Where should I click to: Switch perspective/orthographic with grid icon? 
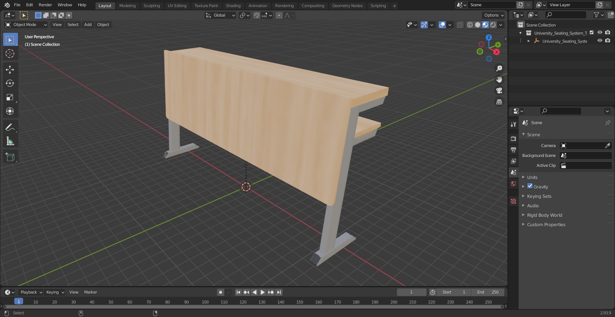coord(499,102)
